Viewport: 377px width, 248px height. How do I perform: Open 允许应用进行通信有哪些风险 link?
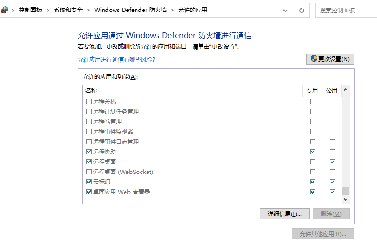(116, 59)
